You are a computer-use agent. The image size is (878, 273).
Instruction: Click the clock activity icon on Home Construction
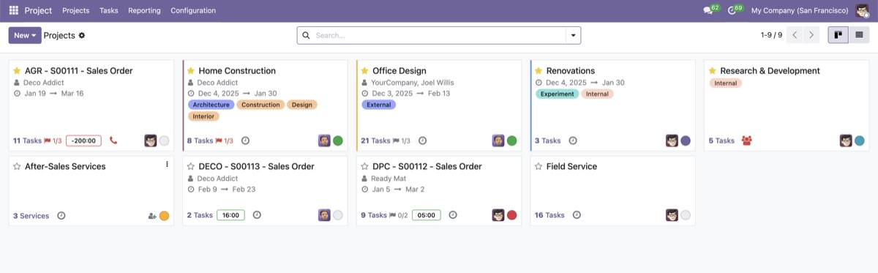[246, 141]
